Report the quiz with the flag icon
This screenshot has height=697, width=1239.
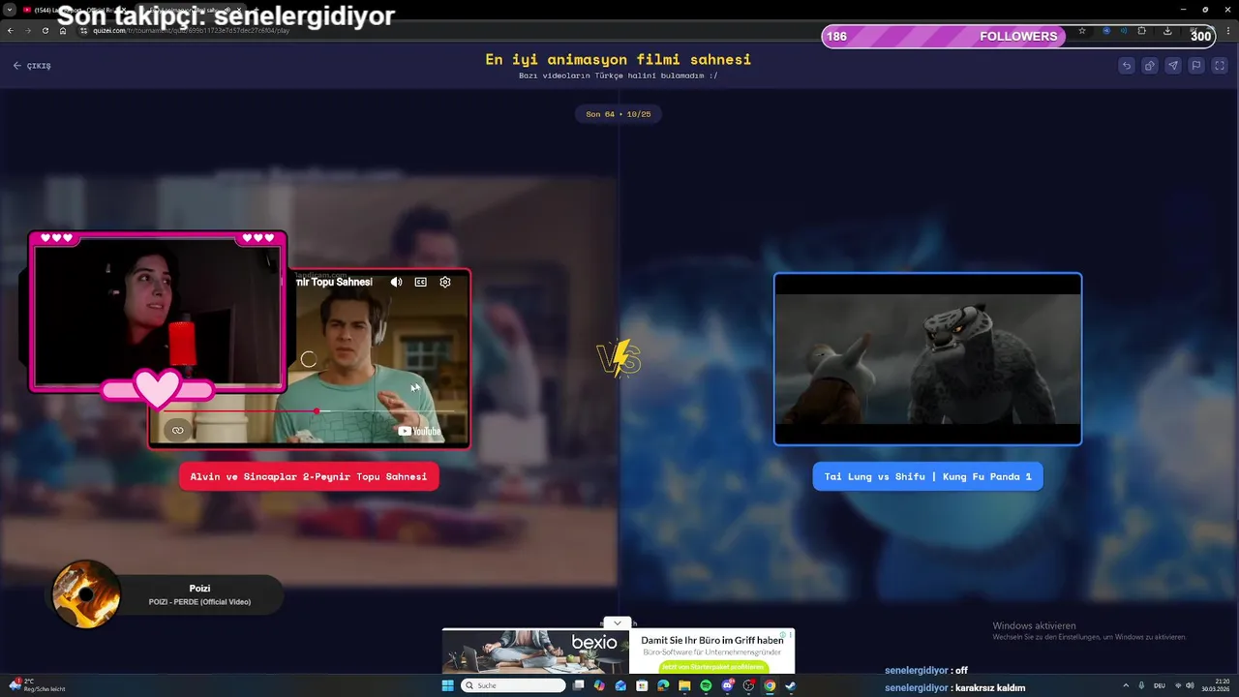(1196, 66)
